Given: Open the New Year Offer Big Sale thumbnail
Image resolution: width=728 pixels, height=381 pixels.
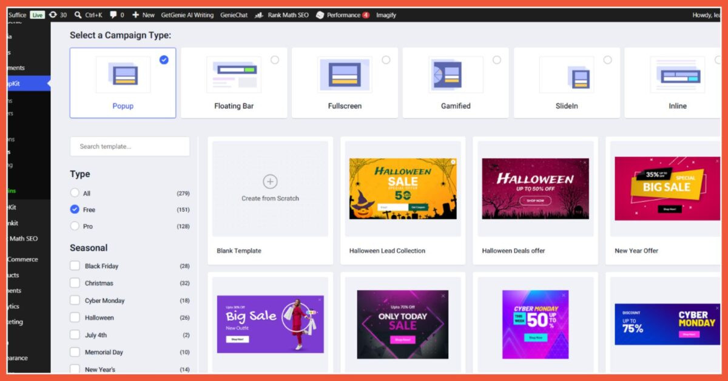Looking at the screenshot, I should [x=667, y=189].
